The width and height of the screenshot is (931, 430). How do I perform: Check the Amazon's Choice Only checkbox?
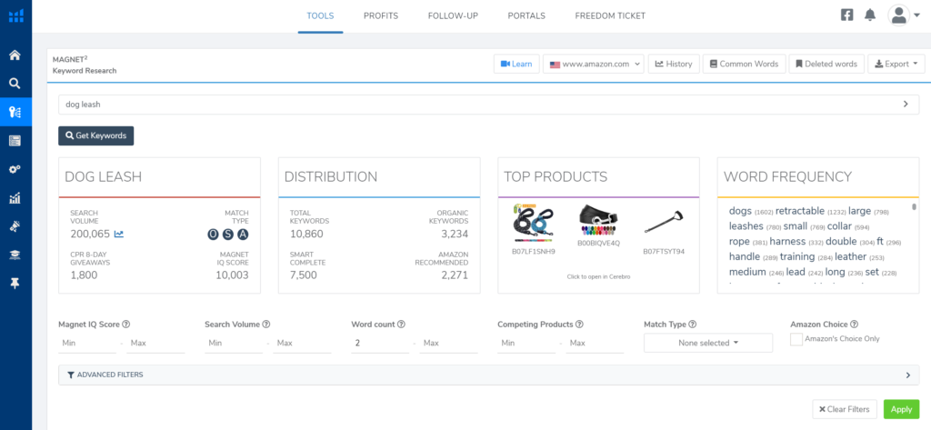[796, 339]
